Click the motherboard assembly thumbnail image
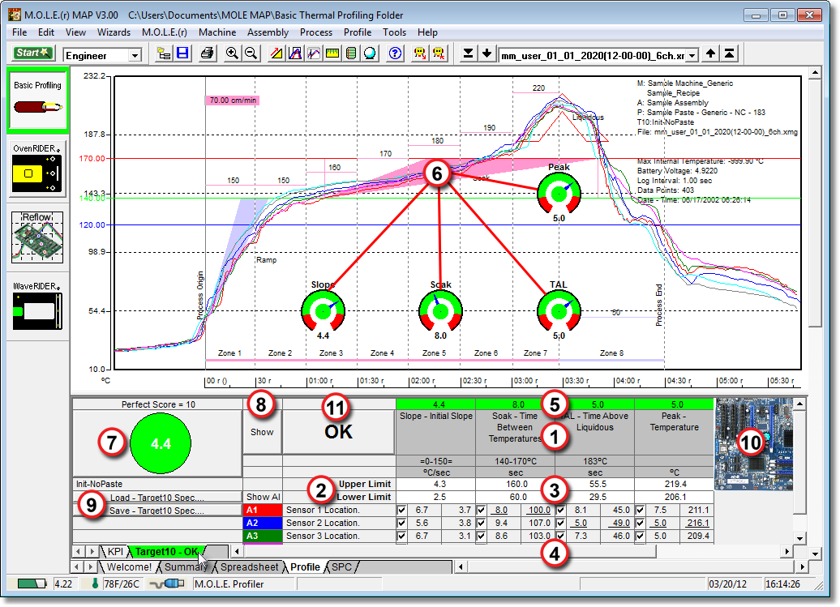This screenshot has height=607, width=840. [753, 444]
